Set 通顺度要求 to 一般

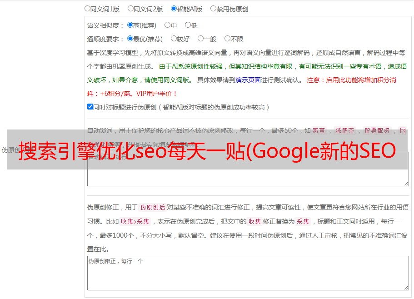pyautogui.click(x=201, y=39)
